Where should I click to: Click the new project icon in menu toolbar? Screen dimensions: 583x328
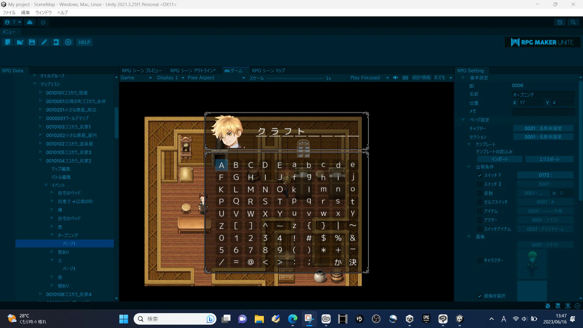coord(8,42)
